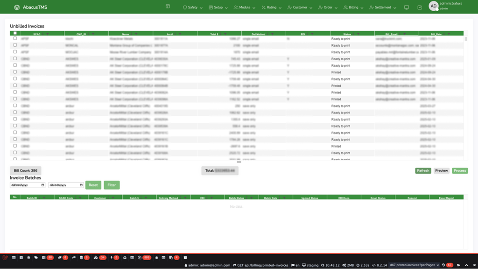Close the debugbar with the X icon
478x269 pixels.
point(474,265)
